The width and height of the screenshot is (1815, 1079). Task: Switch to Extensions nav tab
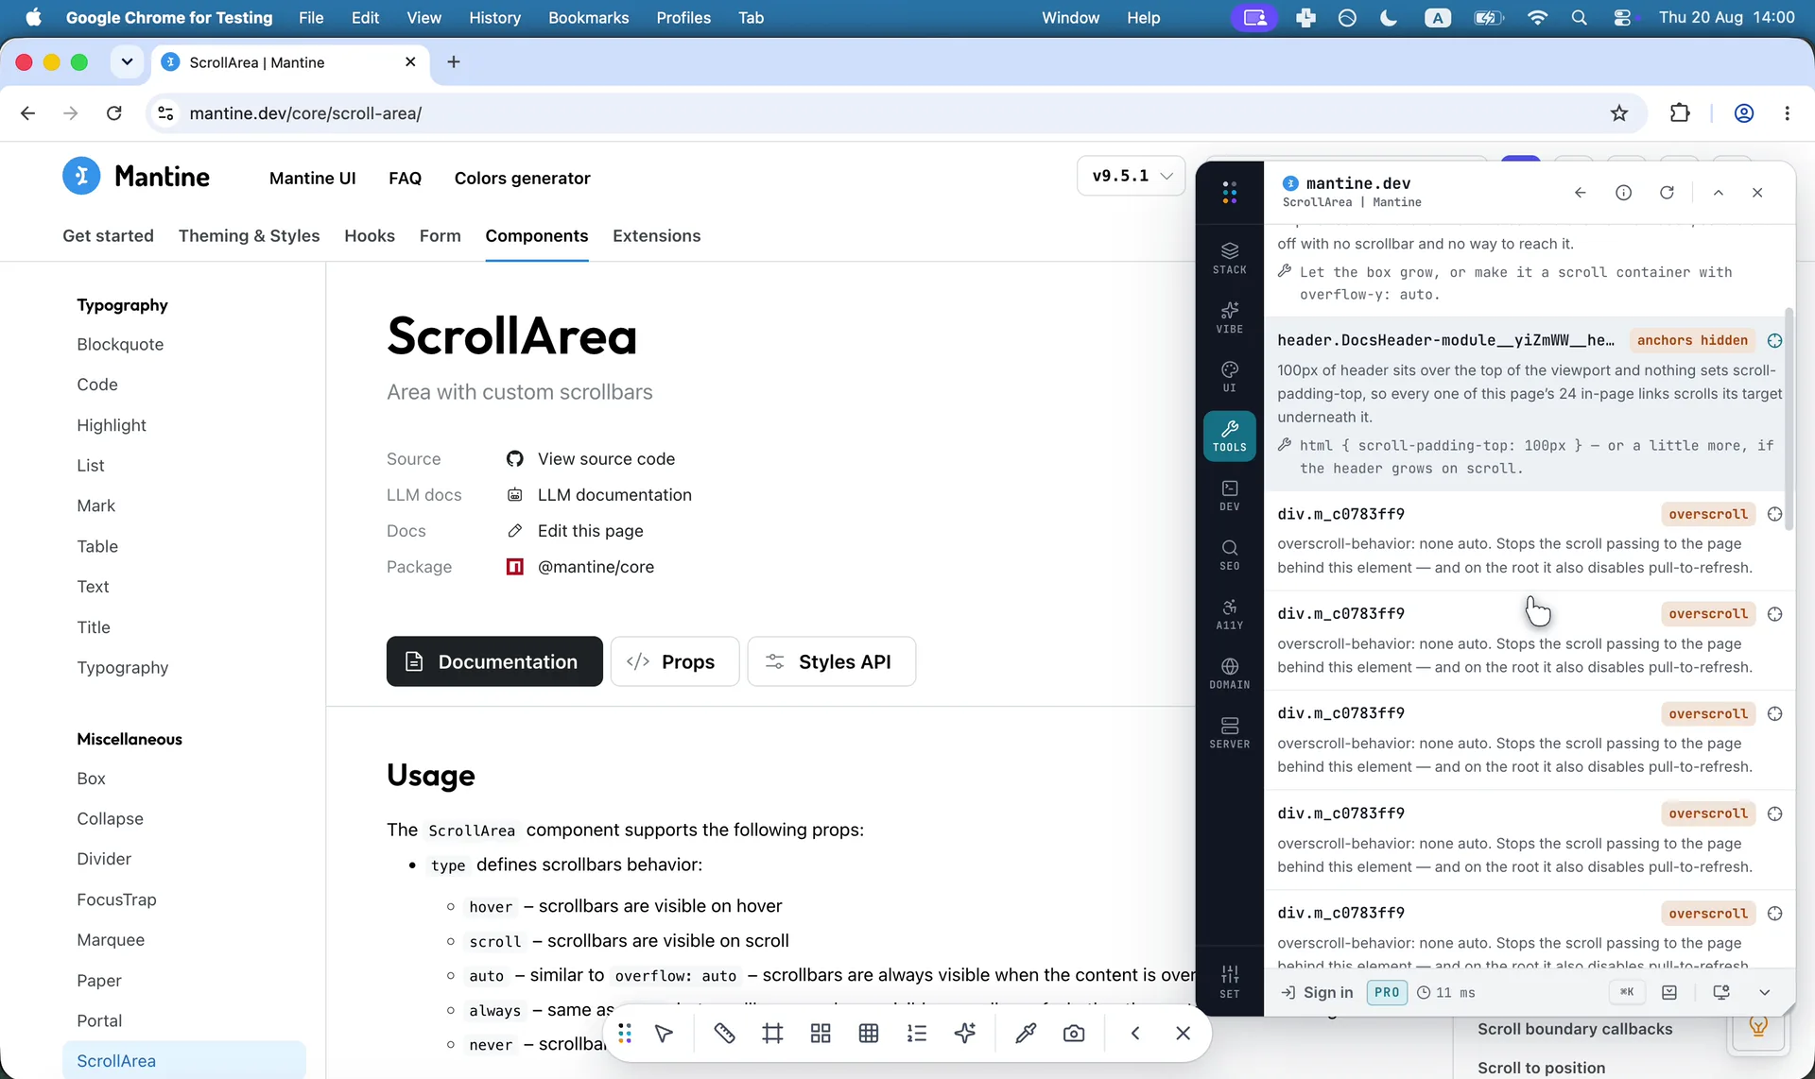click(656, 235)
